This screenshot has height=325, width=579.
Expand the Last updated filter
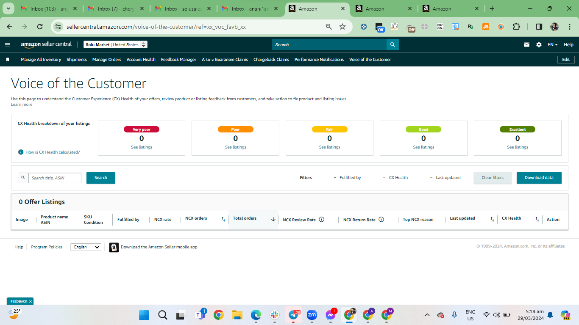click(x=445, y=178)
